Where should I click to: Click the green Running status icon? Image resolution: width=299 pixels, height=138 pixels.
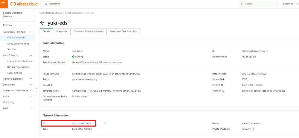coord(73,57)
